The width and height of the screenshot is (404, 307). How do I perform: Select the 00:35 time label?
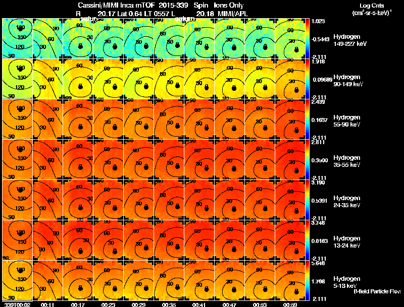click(x=169, y=304)
